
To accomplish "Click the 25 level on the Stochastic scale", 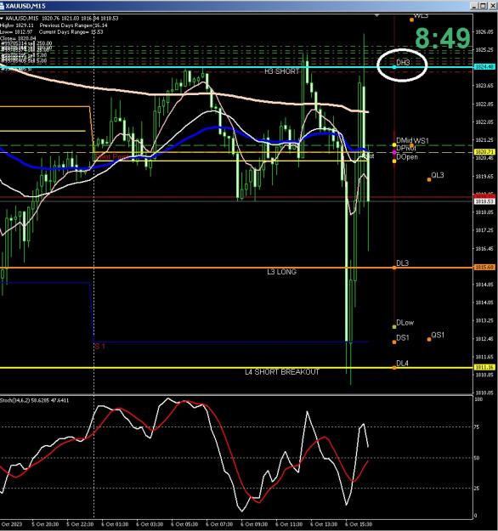I will [477, 488].
